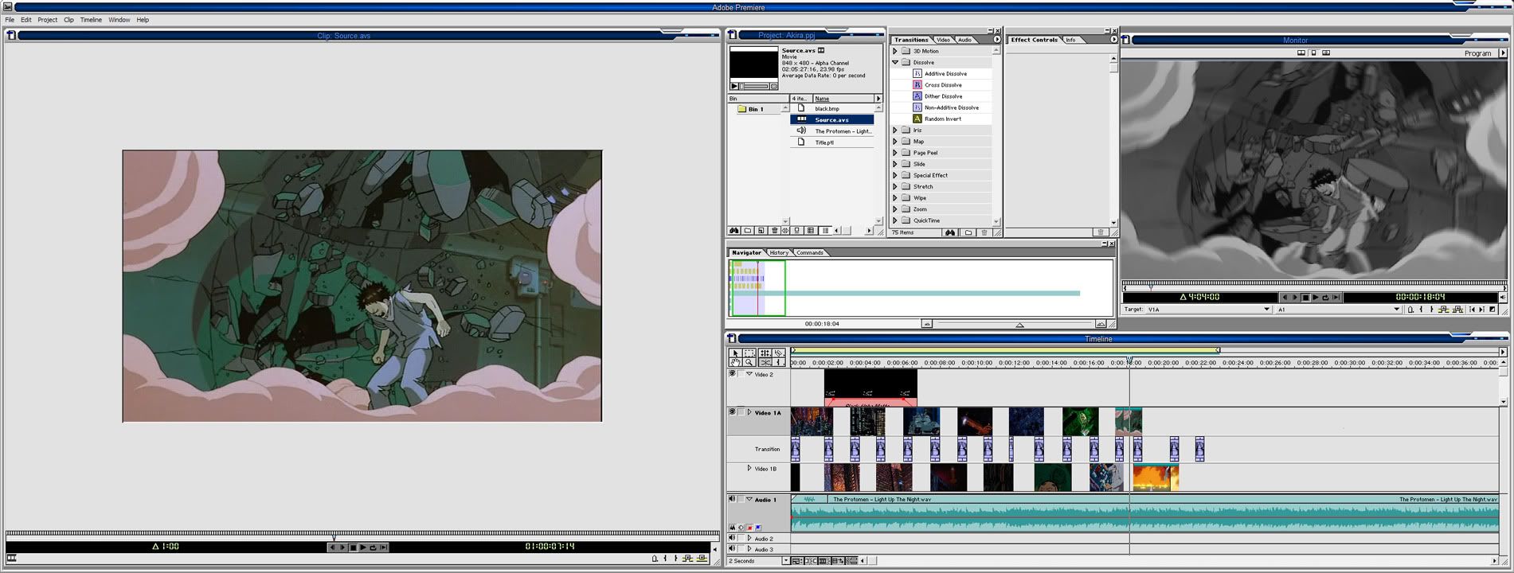The width and height of the screenshot is (1514, 573).
Task: Switch to the Info tab
Action: 1070,39
